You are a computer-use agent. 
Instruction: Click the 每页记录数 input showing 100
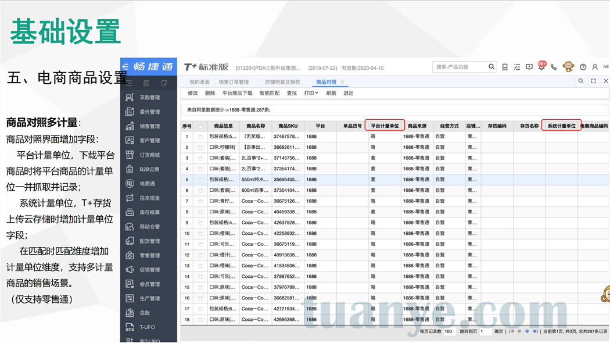(450, 331)
